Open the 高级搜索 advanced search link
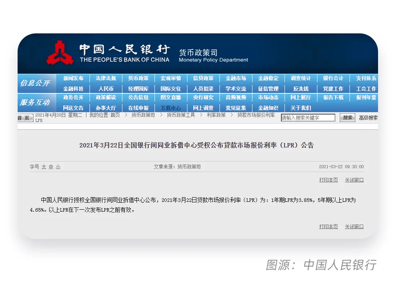 (x=368, y=118)
